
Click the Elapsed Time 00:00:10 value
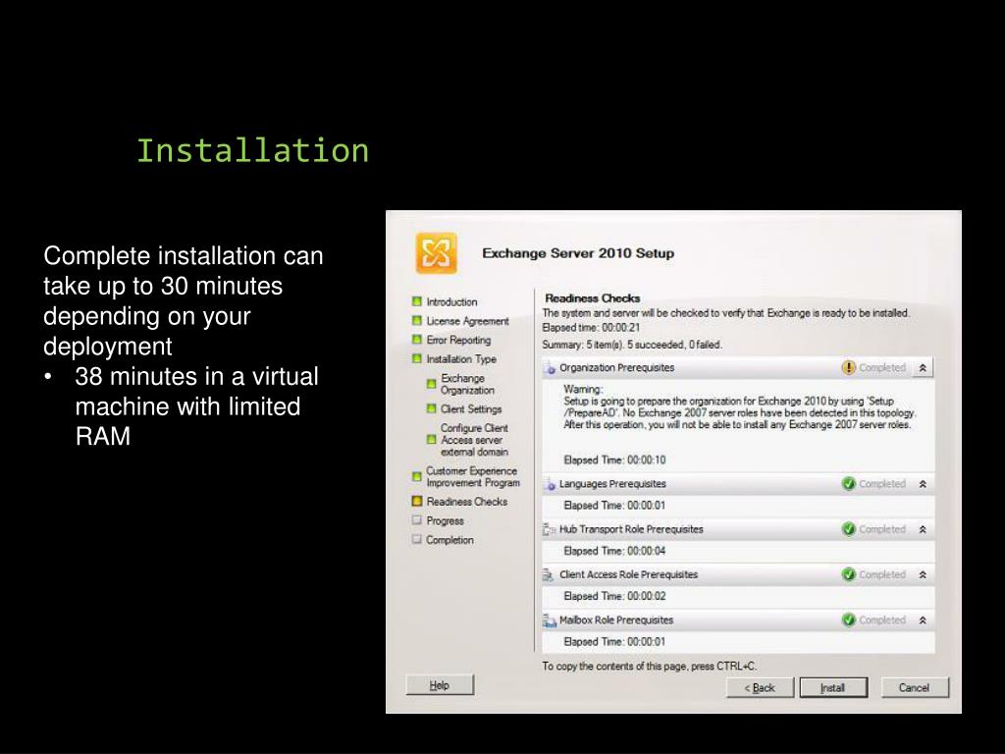[x=614, y=459]
